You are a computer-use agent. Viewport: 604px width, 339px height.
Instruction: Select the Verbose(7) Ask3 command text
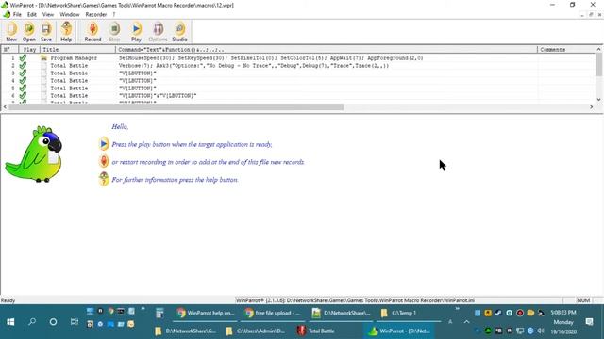(x=254, y=66)
